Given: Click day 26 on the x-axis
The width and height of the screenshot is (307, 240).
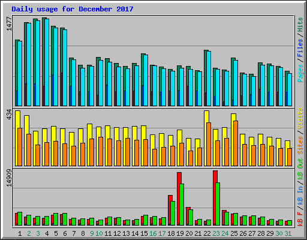Looking at the screenshot, I should (x=243, y=233).
